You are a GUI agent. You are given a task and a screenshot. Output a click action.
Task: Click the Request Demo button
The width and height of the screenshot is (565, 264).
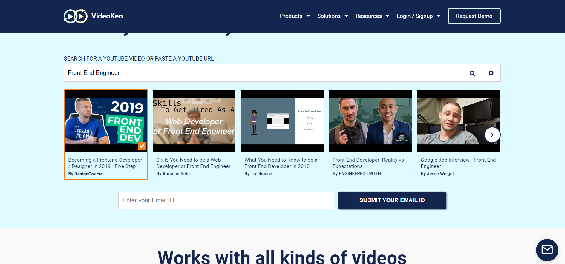(x=474, y=16)
